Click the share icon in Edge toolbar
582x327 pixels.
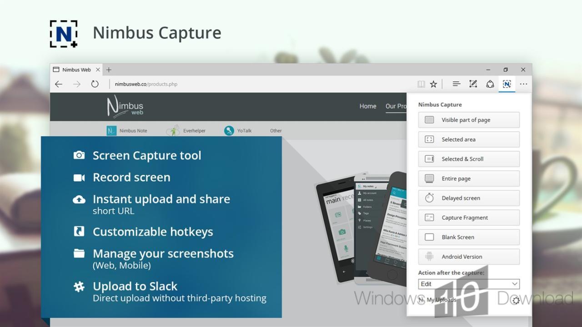(x=490, y=84)
